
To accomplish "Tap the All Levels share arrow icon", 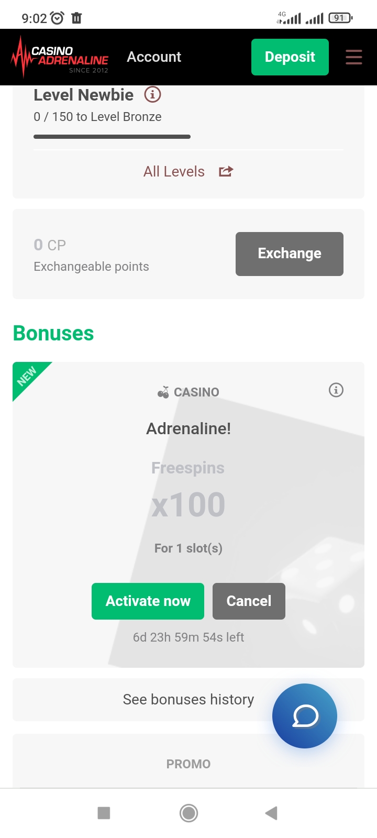I will (x=226, y=171).
